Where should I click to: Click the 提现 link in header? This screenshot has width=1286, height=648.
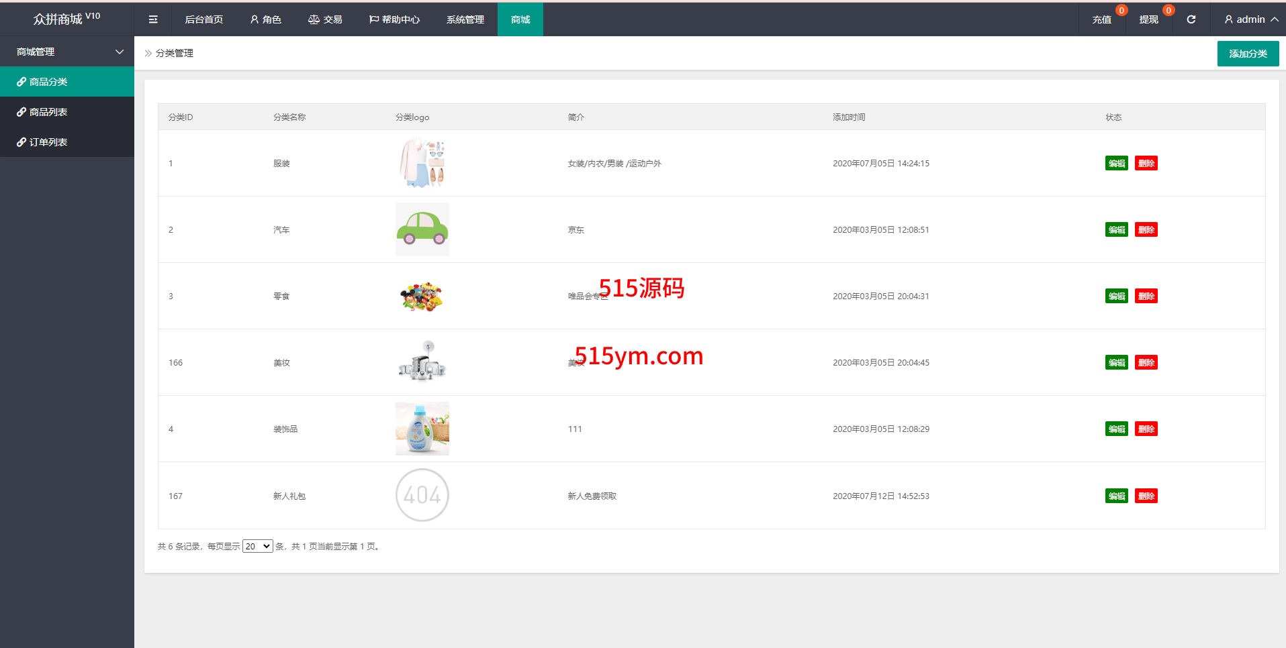(1148, 19)
